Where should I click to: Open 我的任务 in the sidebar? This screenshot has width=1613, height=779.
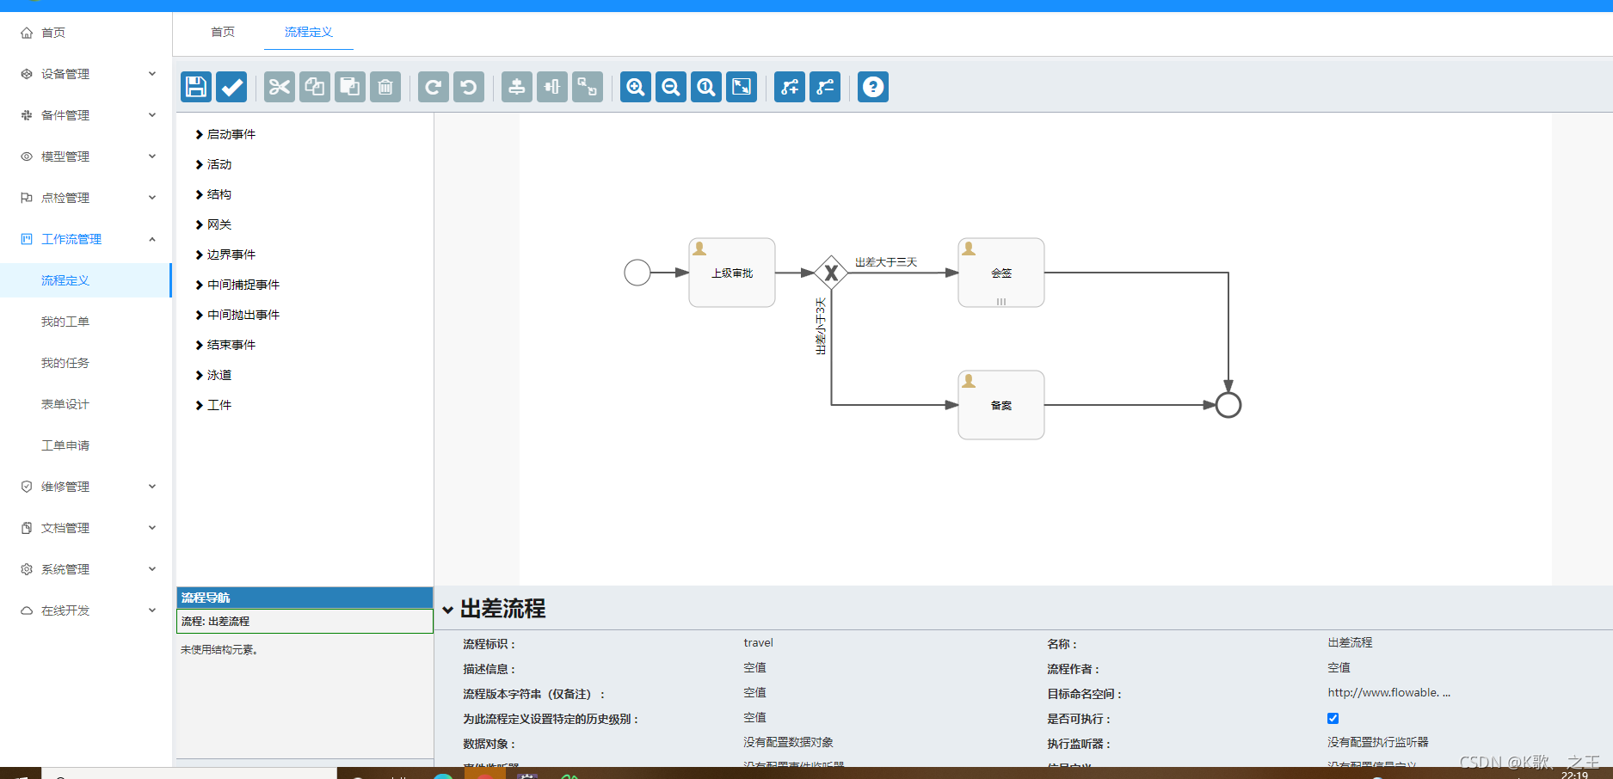[86, 363]
